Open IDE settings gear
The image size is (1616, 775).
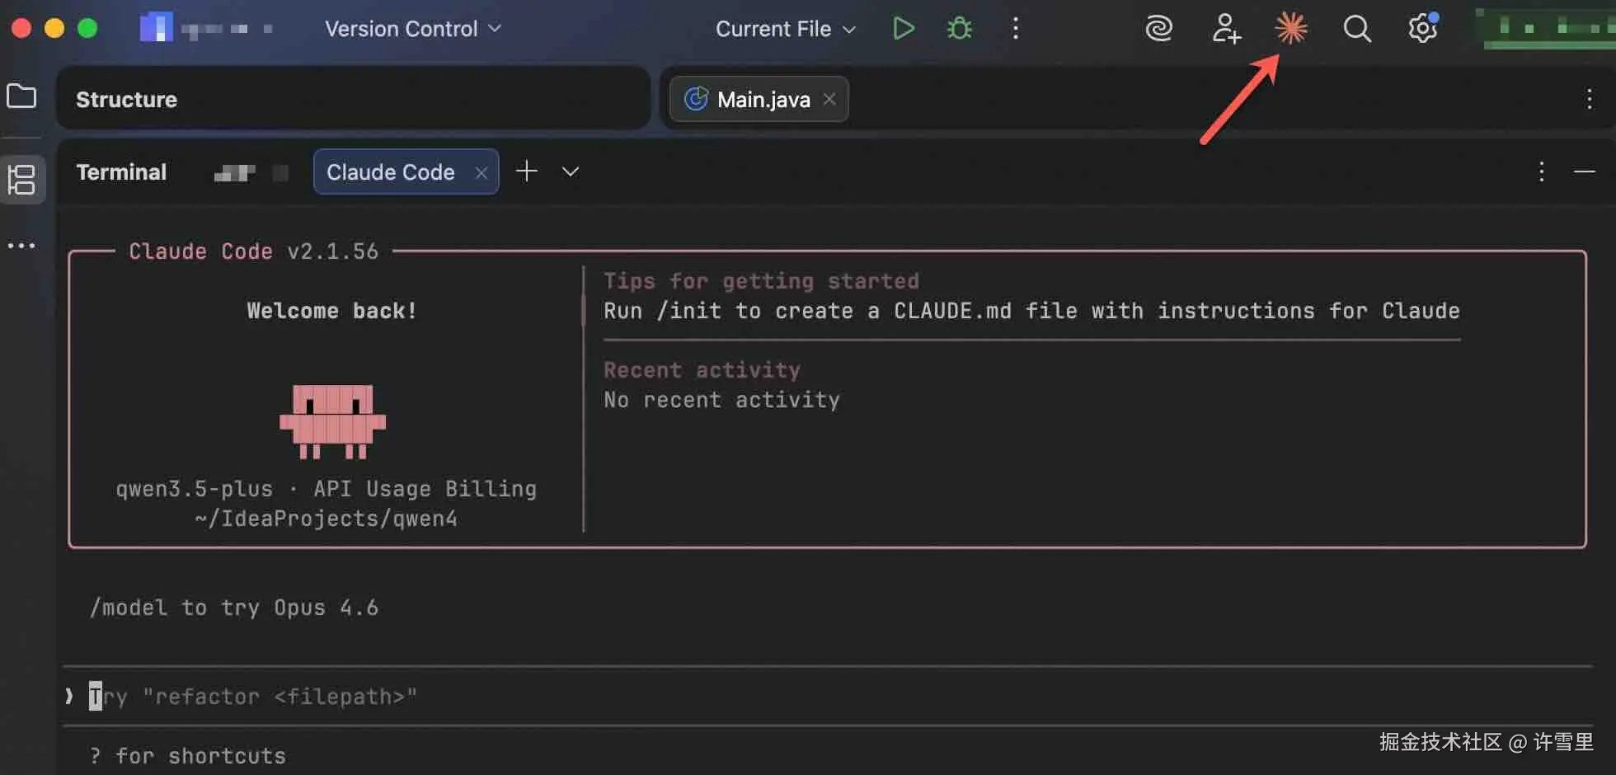(1423, 29)
